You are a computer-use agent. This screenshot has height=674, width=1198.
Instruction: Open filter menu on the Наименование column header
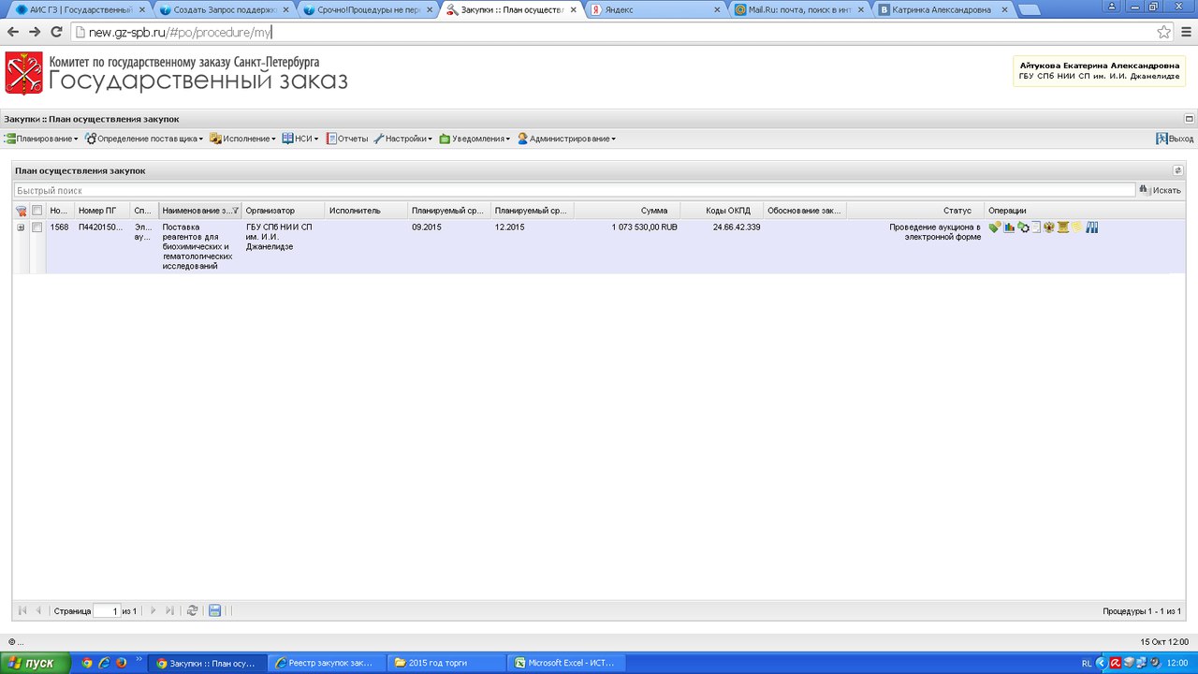pos(236,211)
